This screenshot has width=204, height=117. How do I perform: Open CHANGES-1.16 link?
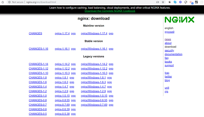(x=39, y=49)
